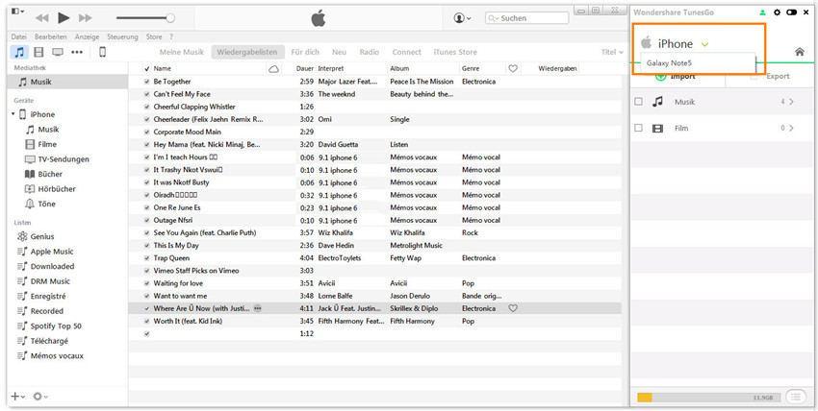Image resolution: width=818 pixels, height=411 pixels.
Task: Expand the Film category chevron in TunesGo
Action: pyautogui.click(x=791, y=128)
